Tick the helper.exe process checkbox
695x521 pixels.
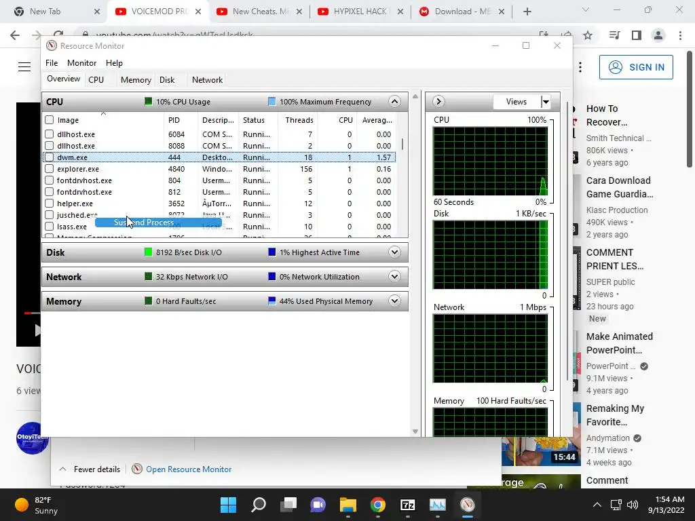[x=49, y=204]
